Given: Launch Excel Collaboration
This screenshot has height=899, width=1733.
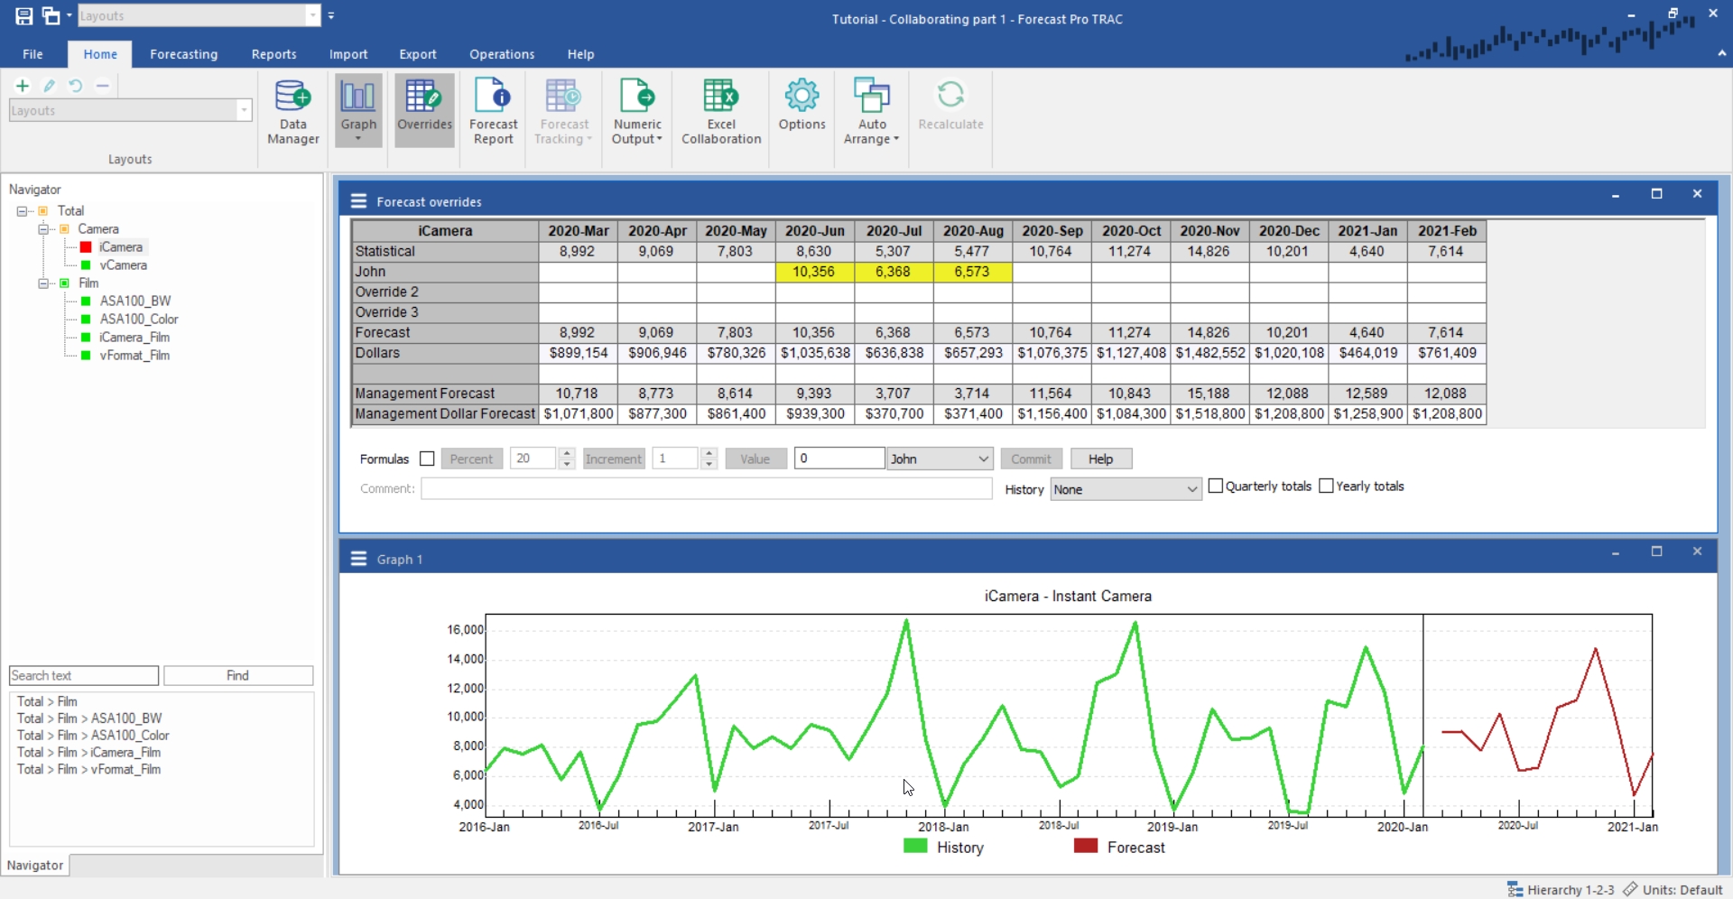Looking at the screenshot, I should 721,111.
